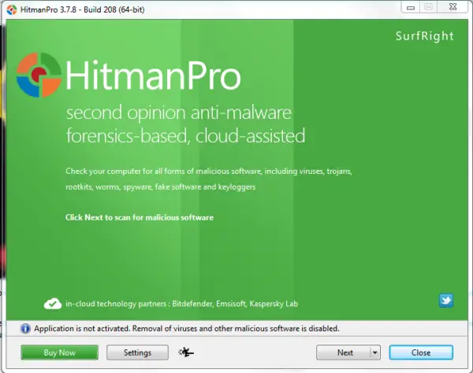Click the Twitter bird icon

[x=446, y=301]
